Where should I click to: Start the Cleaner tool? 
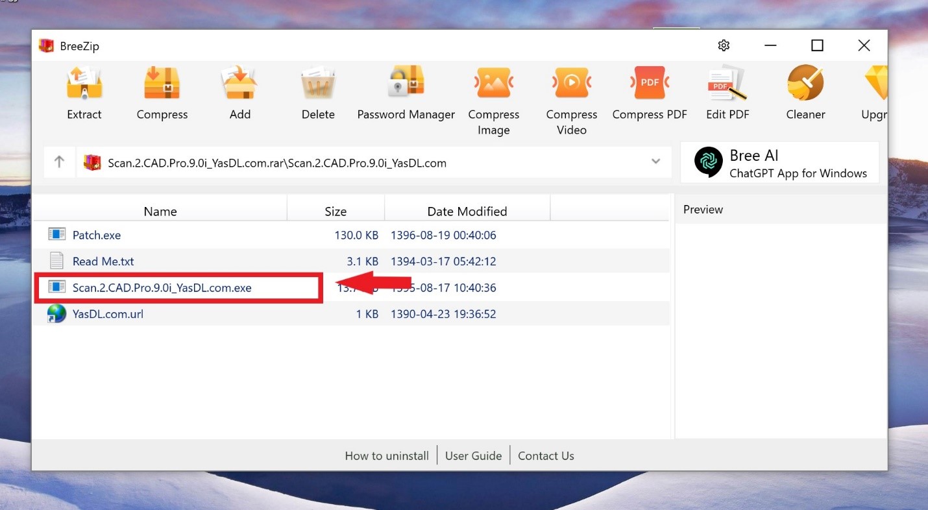pyautogui.click(x=805, y=82)
